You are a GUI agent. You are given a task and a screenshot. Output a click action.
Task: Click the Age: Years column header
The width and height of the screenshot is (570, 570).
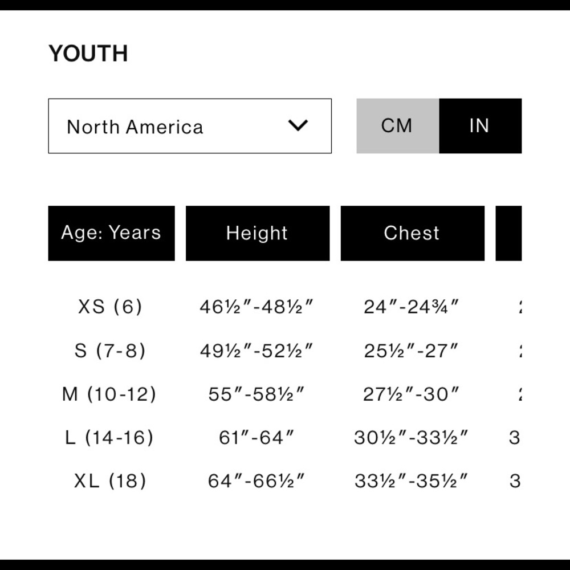[111, 233]
